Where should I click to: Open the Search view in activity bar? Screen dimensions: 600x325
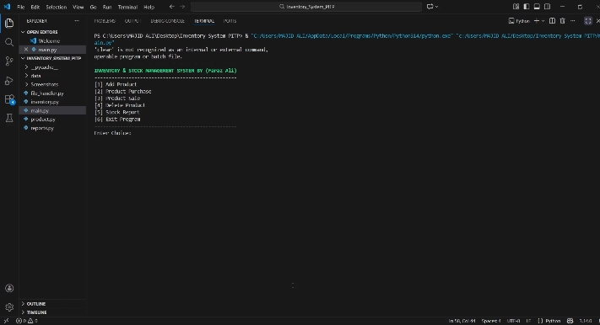click(9, 42)
